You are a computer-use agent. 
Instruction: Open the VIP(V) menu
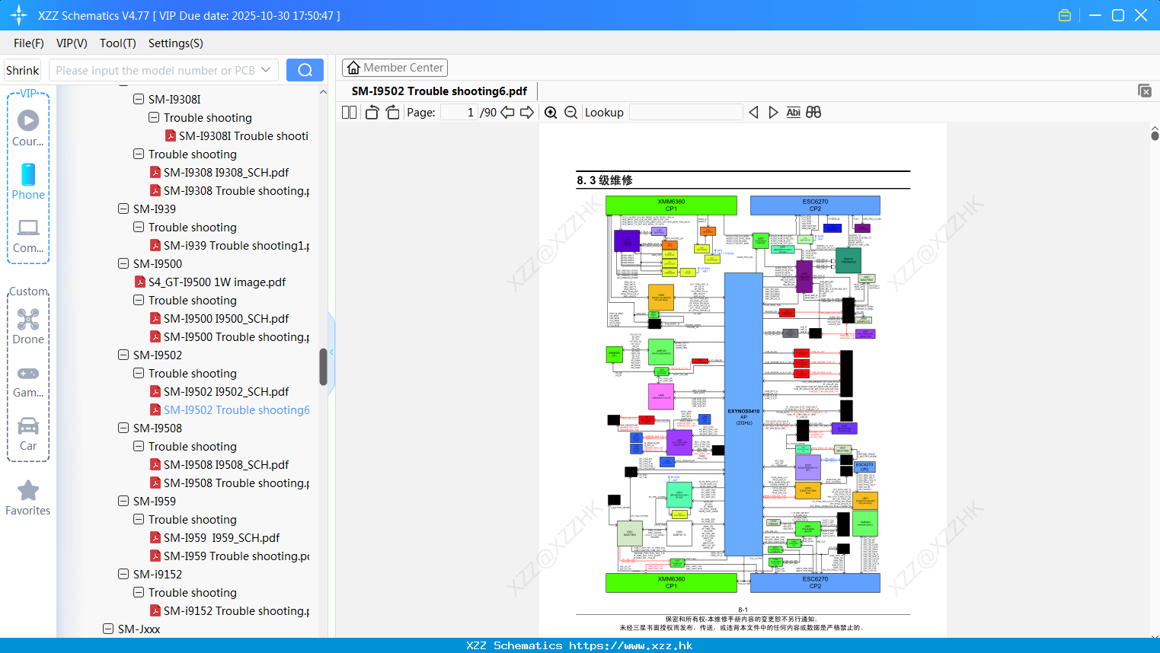tap(72, 43)
